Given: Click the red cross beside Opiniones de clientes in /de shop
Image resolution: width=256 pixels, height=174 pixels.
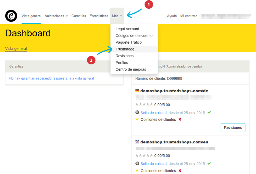Looking at the screenshot, I should pyautogui.click(x=180, y=119).
